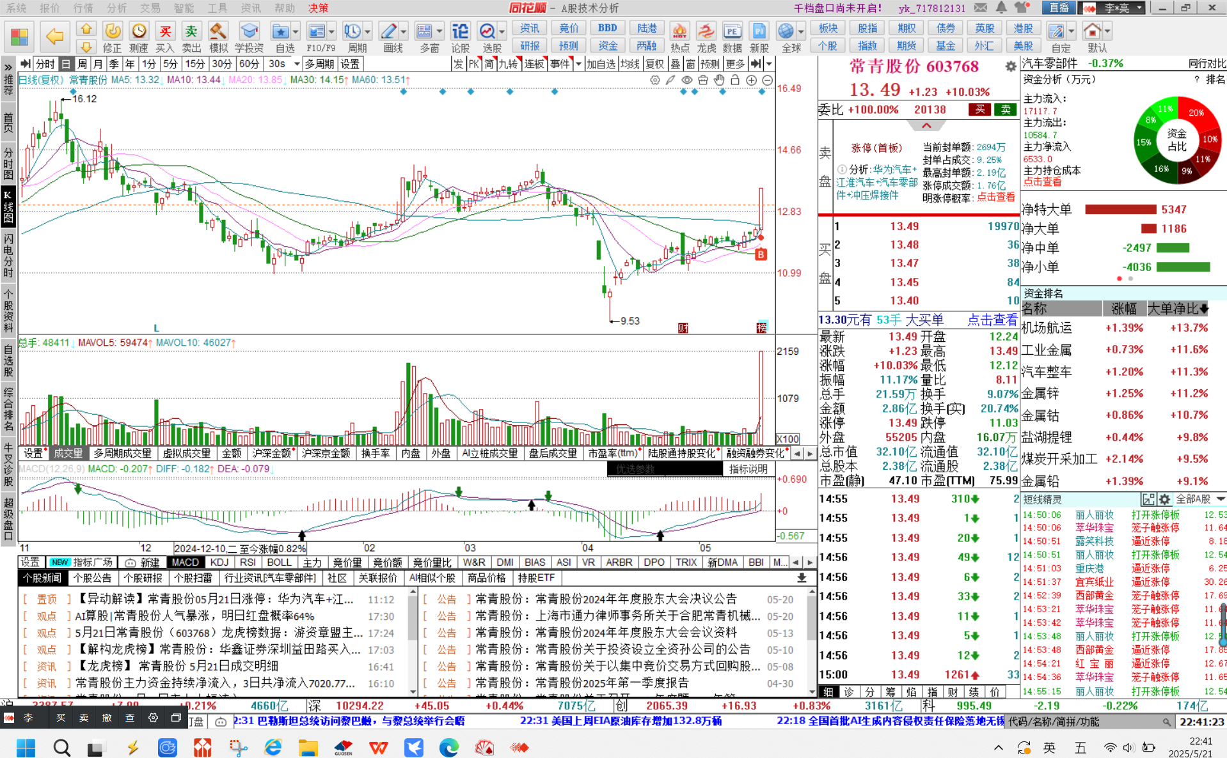Expand the 全球 global dropdown arrow

[x=801, y=31]
